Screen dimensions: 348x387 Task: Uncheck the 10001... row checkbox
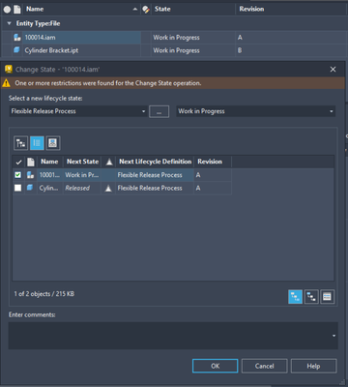click(18, 175)
